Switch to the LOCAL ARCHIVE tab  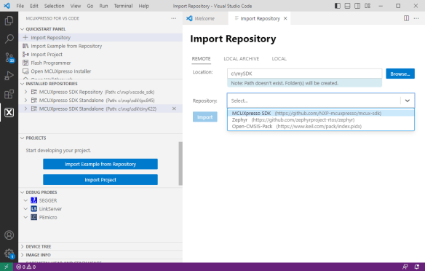click(x=241, y=58)
